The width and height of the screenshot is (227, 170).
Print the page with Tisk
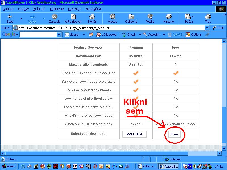coord(208,18)
